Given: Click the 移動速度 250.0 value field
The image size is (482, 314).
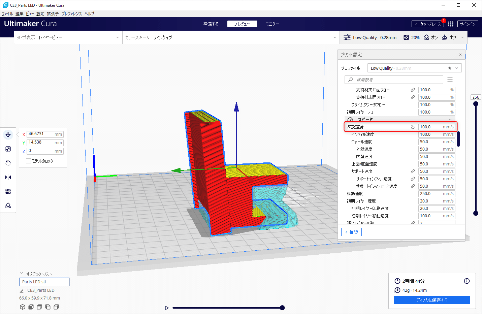Looking at the screenshot, I should [437, 194].
